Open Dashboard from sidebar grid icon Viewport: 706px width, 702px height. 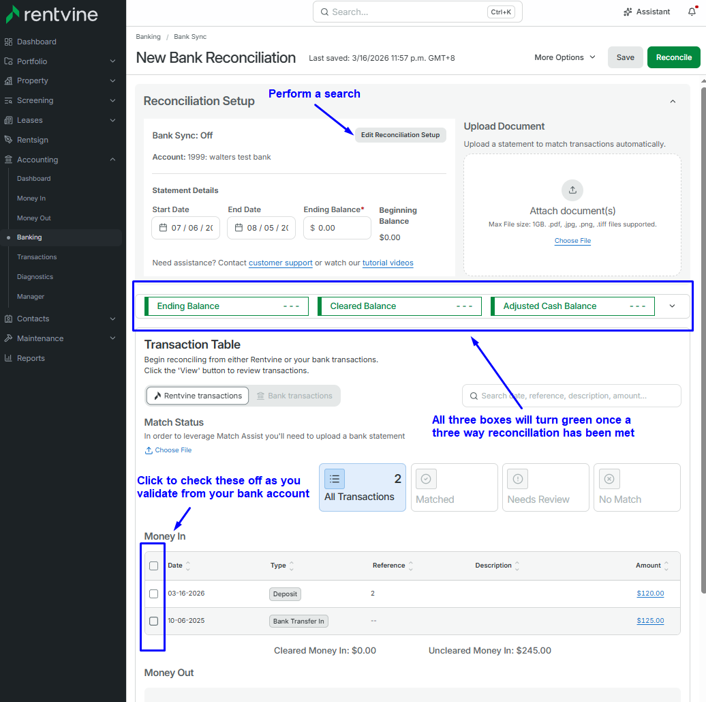pos(8,42)
